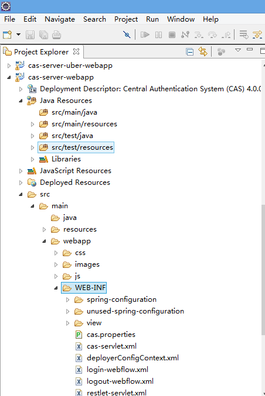Collapse the WEB-INF folder
Viewport: 265px width, 396px height.
click(56, 288)
